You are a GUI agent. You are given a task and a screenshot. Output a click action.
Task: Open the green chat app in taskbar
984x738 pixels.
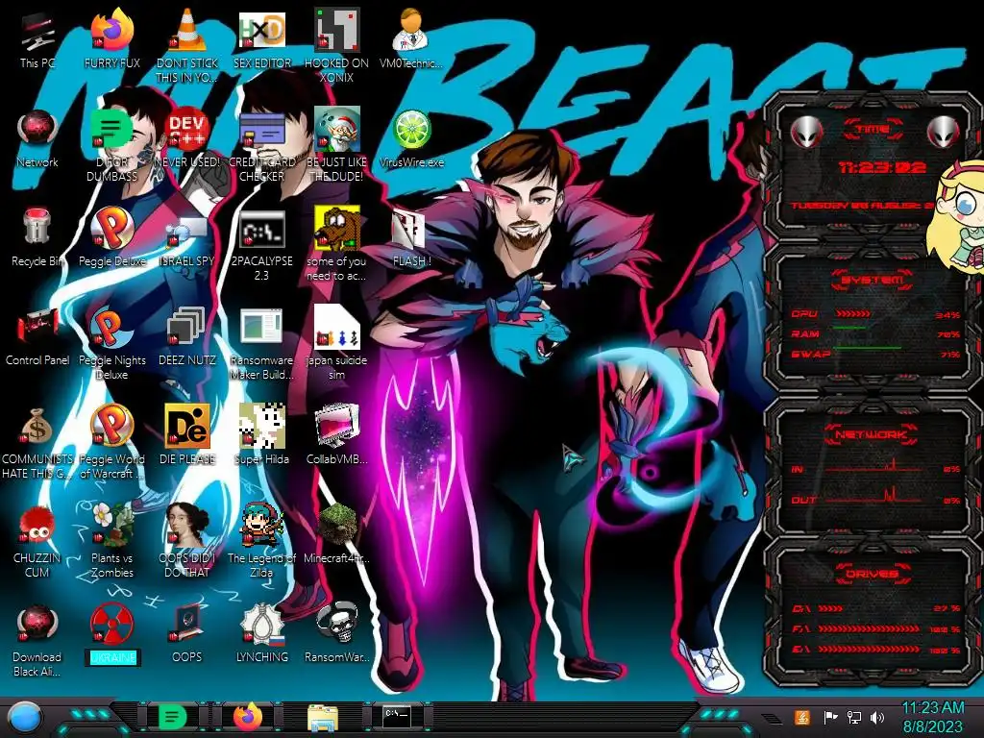(172, 716)
